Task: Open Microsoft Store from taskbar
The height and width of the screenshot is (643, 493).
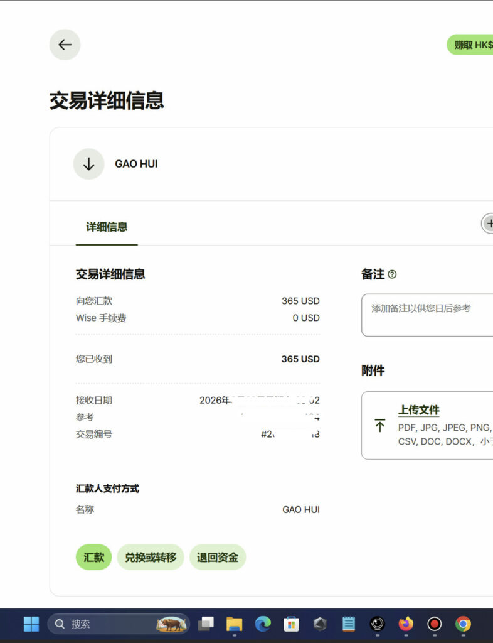Action: click(x=292, y=624)
